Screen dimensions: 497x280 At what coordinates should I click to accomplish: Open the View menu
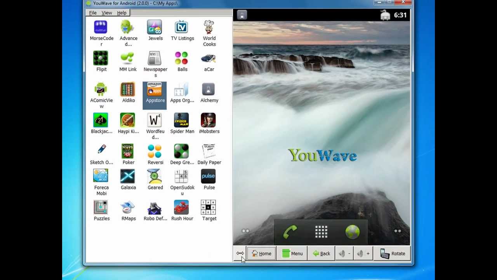tap(107, 13)
